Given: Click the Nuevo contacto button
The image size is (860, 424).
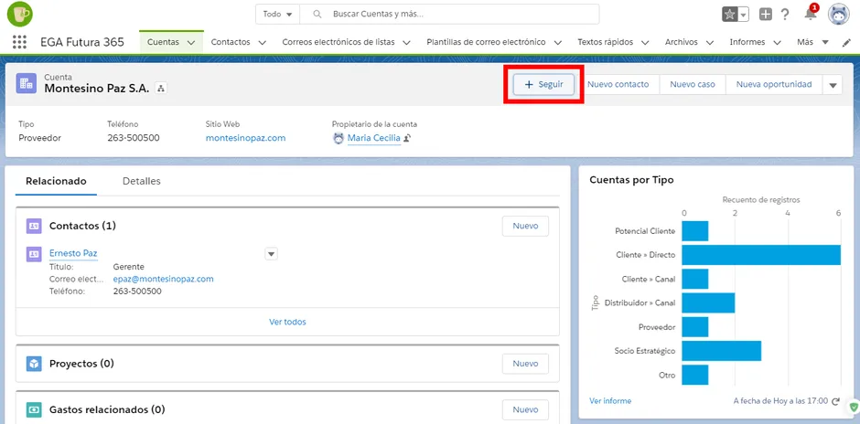Looking at the screenshot, I should click(x=618, y=85).
